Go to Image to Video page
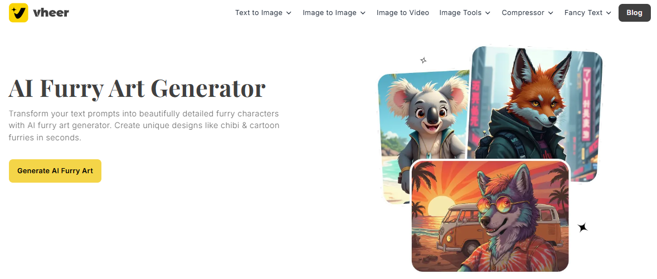This screenshot has width=657, height=279. point(403,13)
